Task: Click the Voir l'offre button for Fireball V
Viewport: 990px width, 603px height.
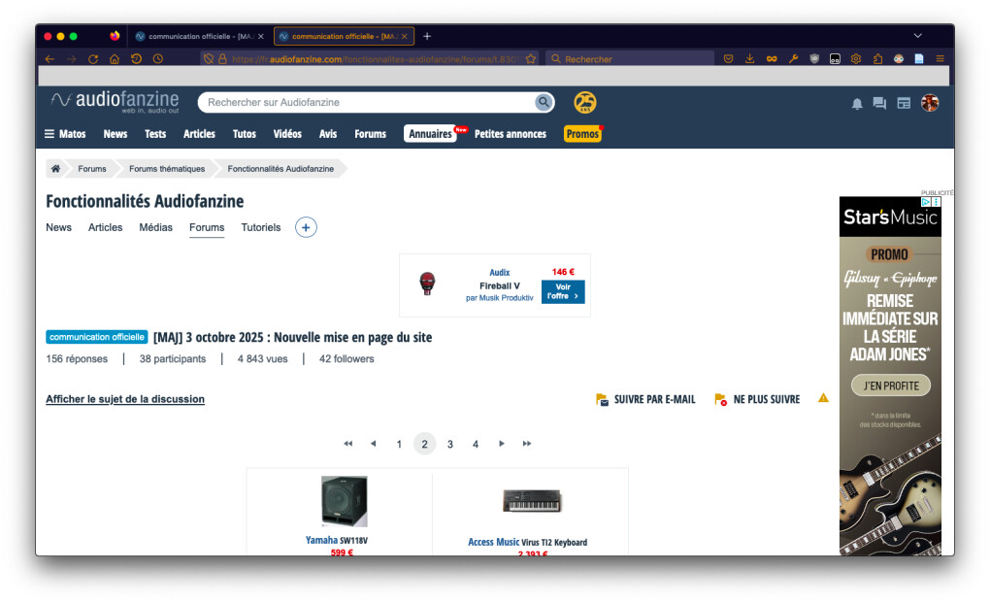Action: click(563, 291)
